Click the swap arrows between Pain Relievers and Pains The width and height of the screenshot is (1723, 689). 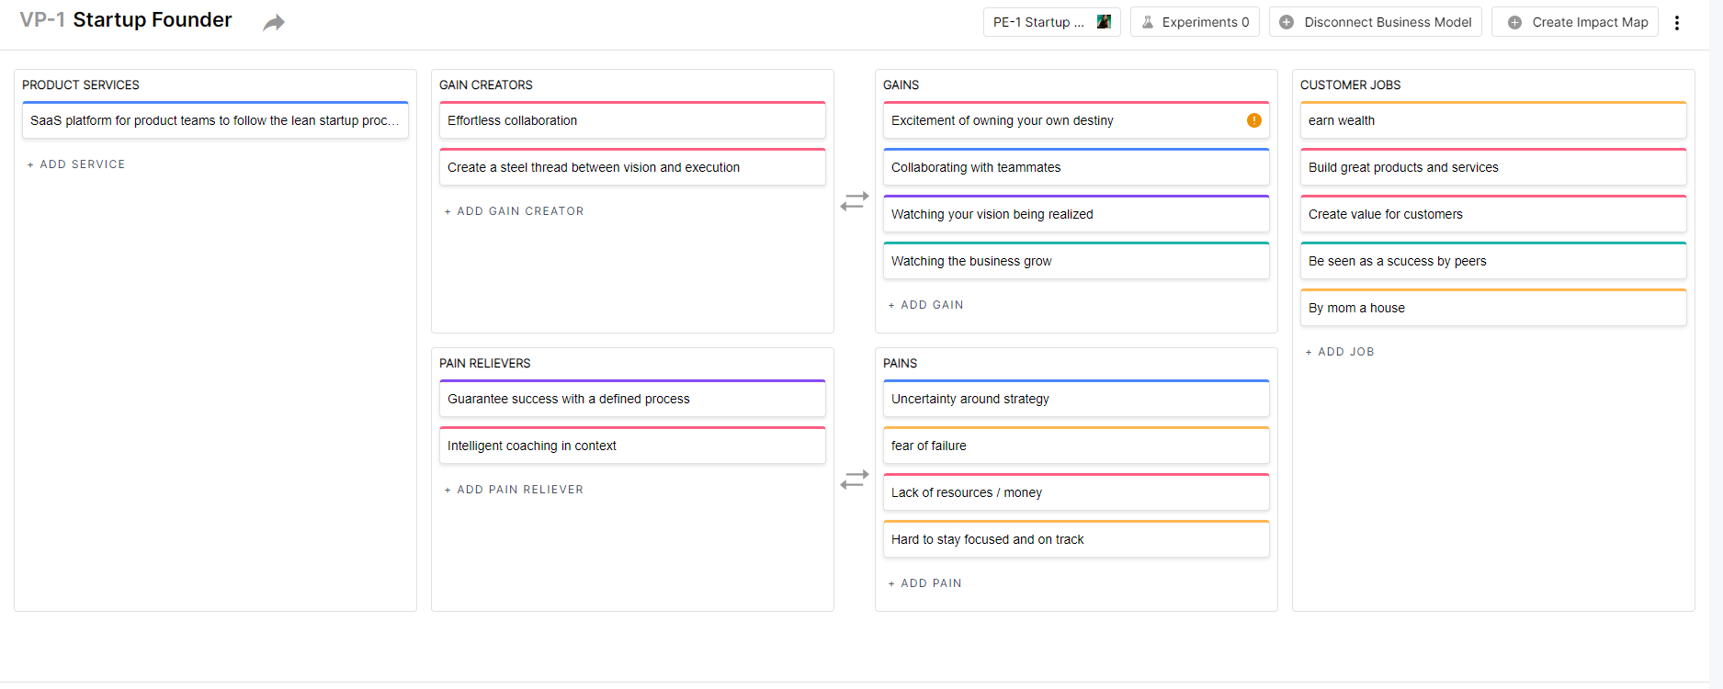point(855,480)
